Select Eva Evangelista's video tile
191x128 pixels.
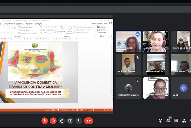(156, 41)
